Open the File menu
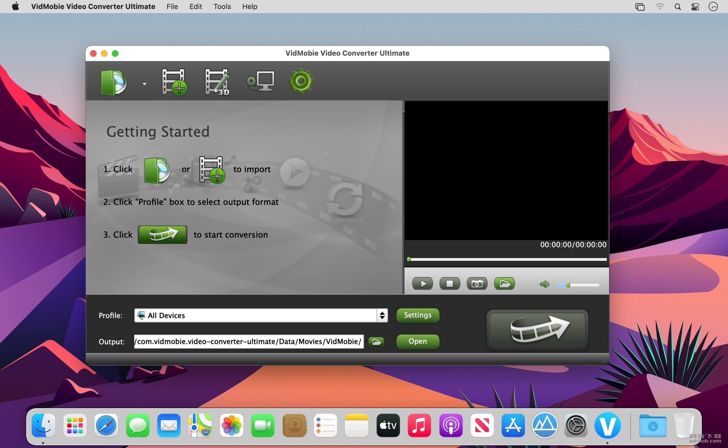728x448 pixels. pyautogui.click(x=172, y=7)
